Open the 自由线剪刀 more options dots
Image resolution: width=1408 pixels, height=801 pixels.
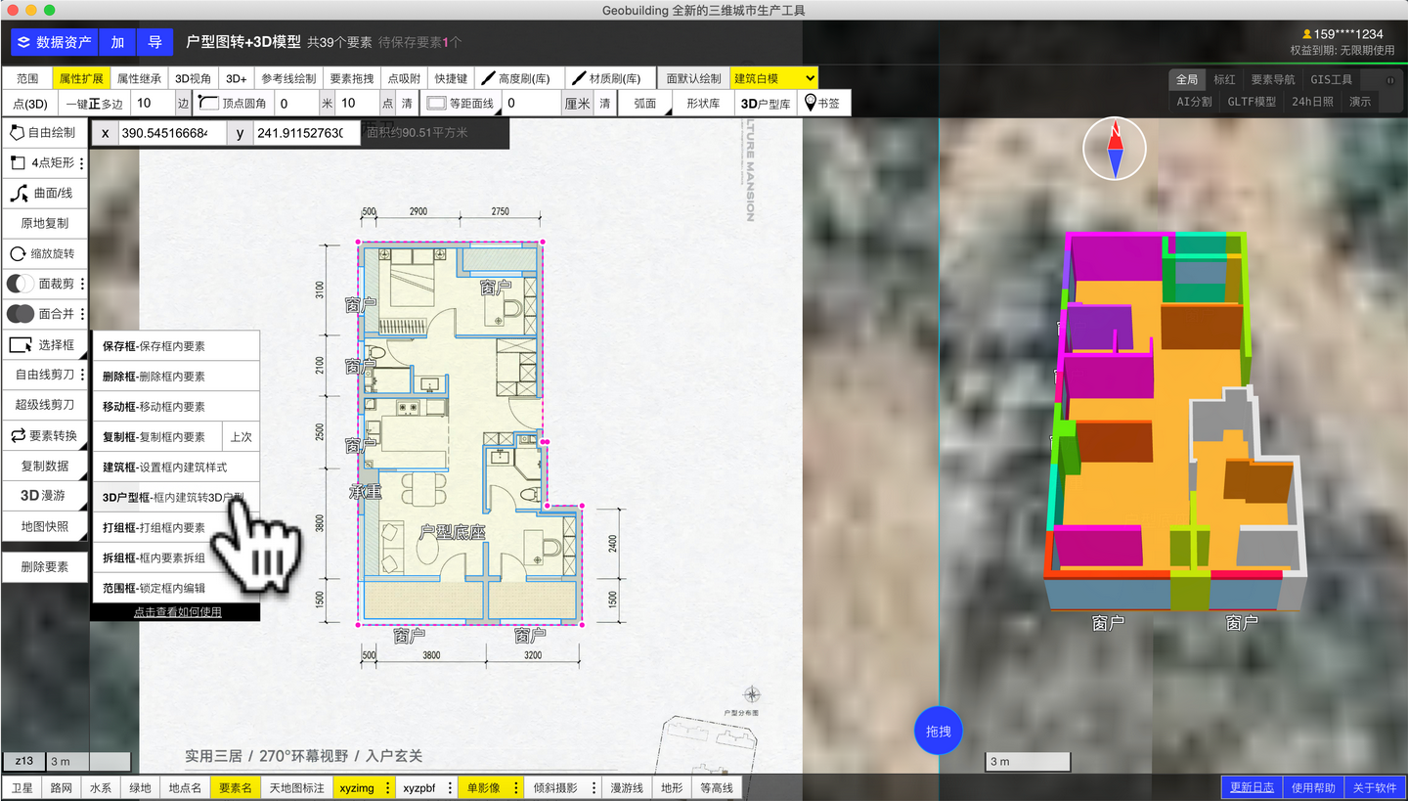pos(82,375)
